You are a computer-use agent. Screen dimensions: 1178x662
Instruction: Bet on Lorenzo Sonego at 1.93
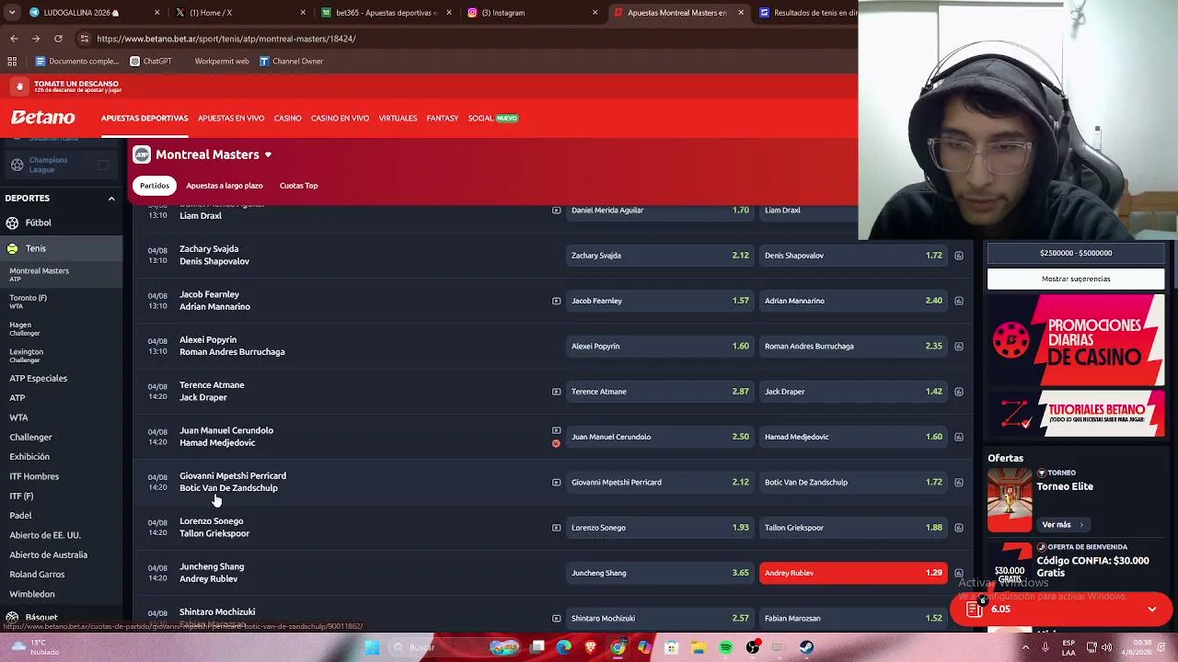pyautogui.click(x=660, y=528)
